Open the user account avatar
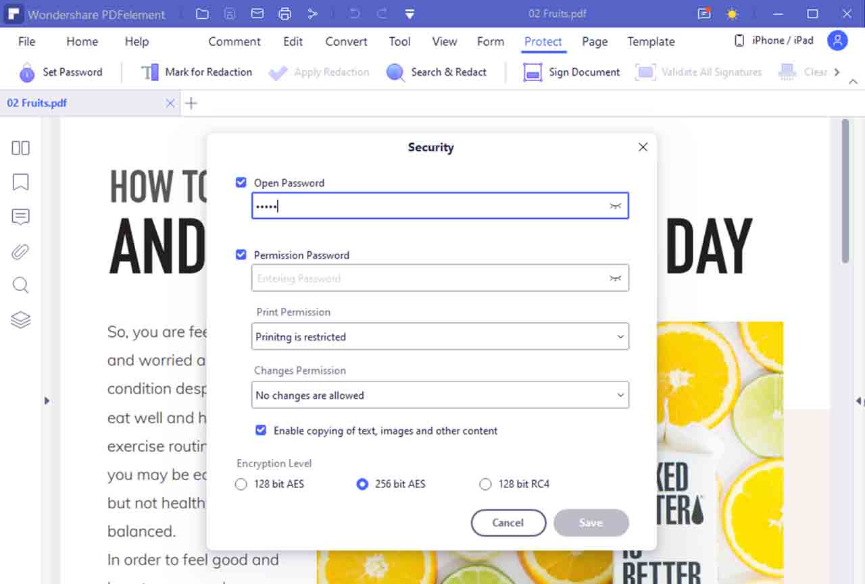The image size is (865, 584). (x=837, y=41)
